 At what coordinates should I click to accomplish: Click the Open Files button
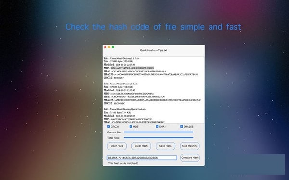pyautogui.click(x=117, y=146)
